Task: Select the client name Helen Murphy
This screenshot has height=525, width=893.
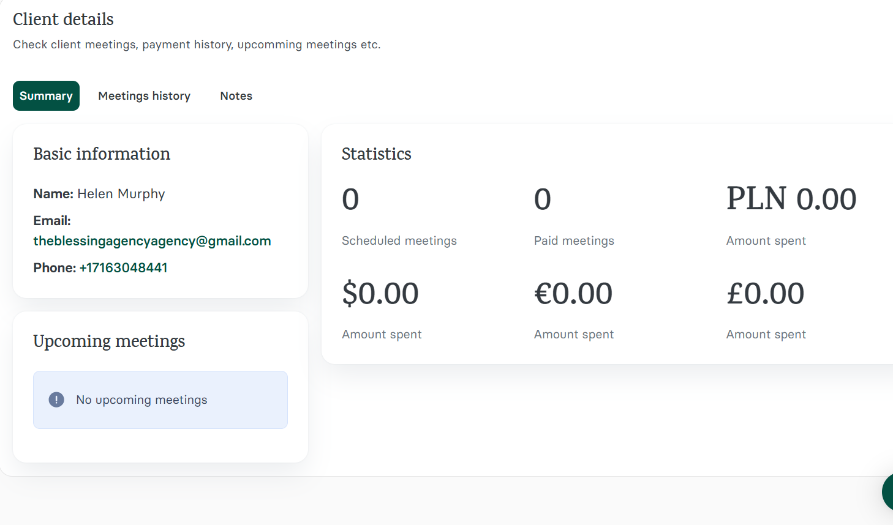Action: tap(121, 193)
